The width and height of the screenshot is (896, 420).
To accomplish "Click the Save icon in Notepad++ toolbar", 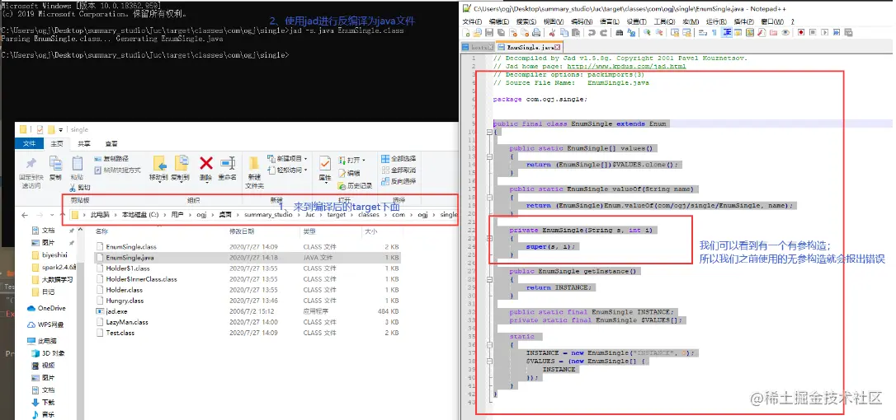I will tap(489, 32).
